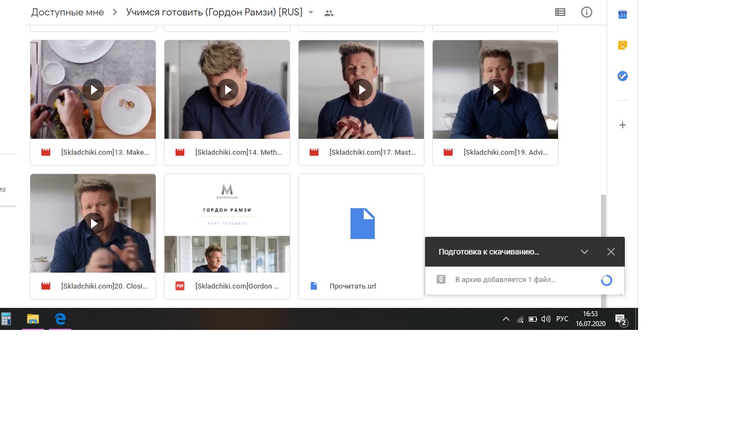Switch the РУС keyboard language

[x=562, y=319]
